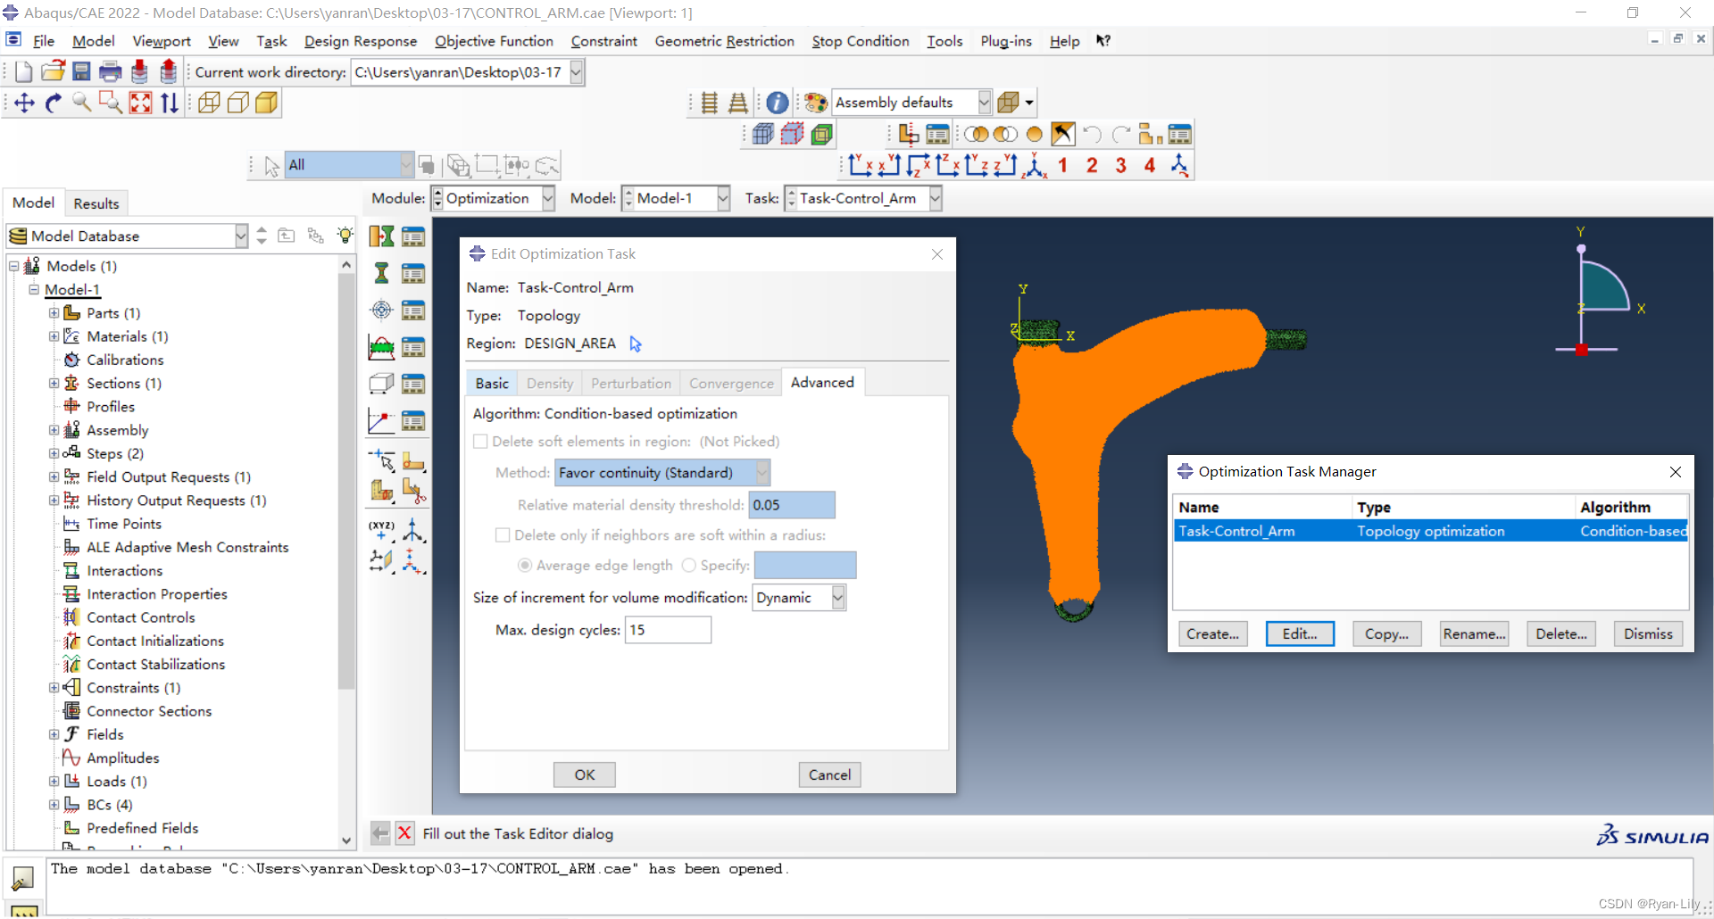Image resolution: width=1714 pixels, height=919 pixels.
Task: Click the Relative material density threshold field
Action: pos(792,505)
